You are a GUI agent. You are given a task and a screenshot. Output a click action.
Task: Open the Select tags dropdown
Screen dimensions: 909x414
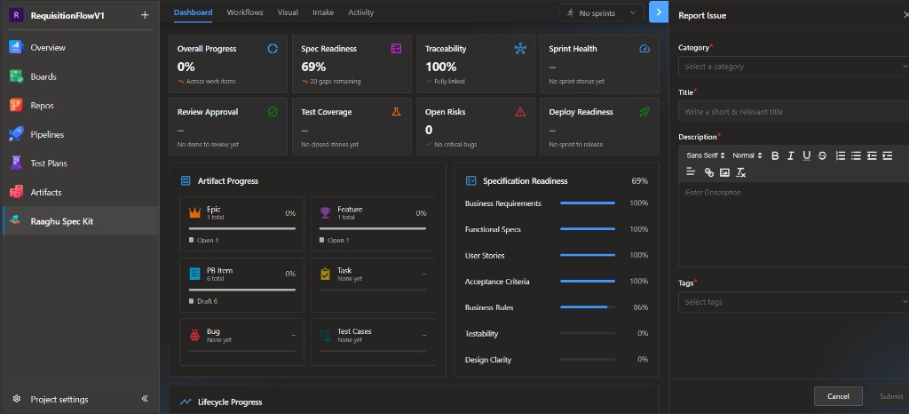click(794, 302)
